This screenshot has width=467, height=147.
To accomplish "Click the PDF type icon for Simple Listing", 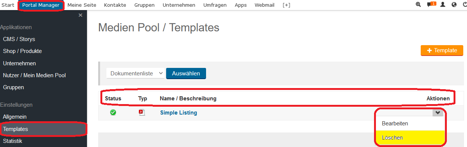I will tap(142, 112).
